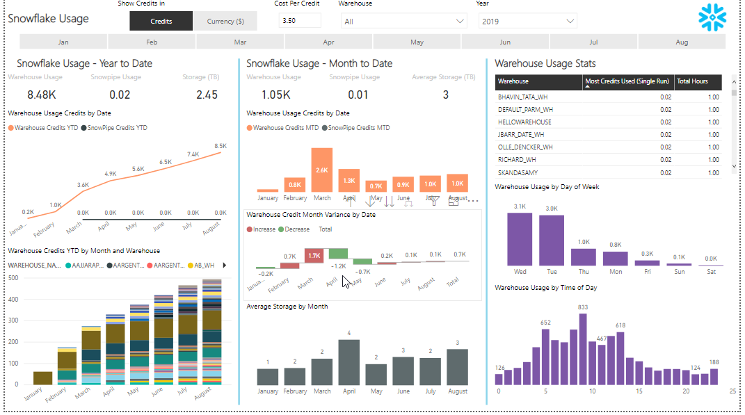This screenshot has width=745, height=415.
Task: Click SnowPipe Credits YTD legend swatch
Action: point(83,128)
